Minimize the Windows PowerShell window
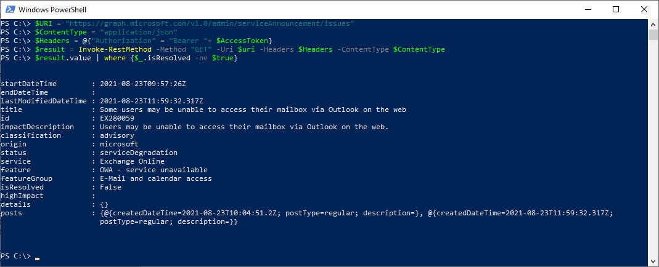The width and height of the screenshot is (659, 267). pos(587,9)
